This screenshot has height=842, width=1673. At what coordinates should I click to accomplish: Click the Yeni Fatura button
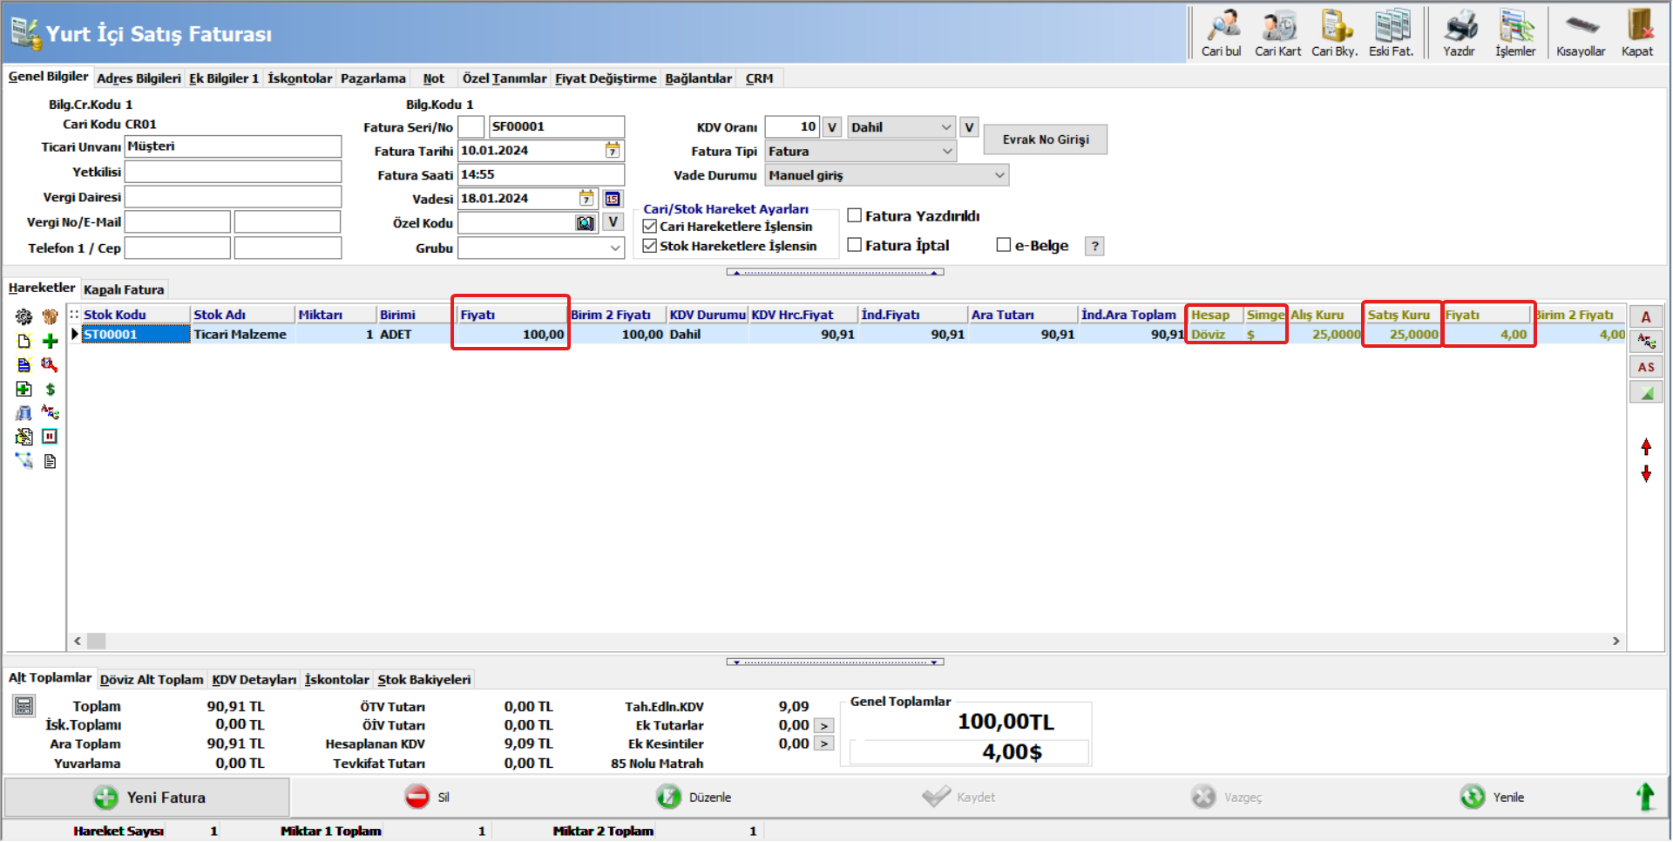coord(147,798)
